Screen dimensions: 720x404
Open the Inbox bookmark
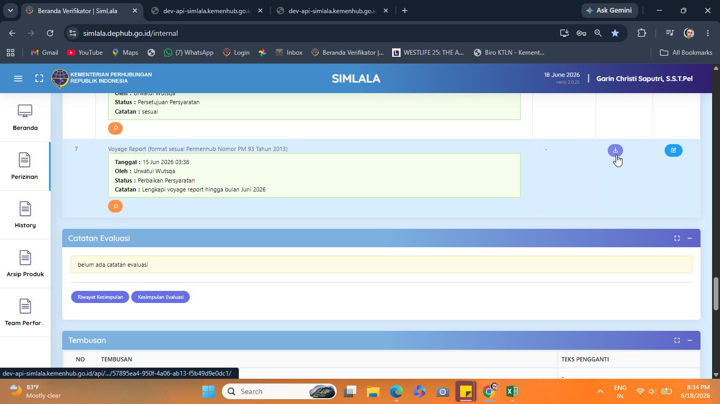(288, 53)
